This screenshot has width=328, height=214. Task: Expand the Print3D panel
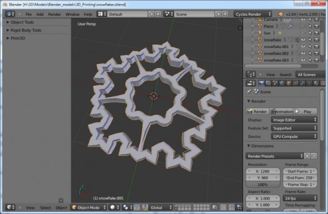click(x=16, y=38)
